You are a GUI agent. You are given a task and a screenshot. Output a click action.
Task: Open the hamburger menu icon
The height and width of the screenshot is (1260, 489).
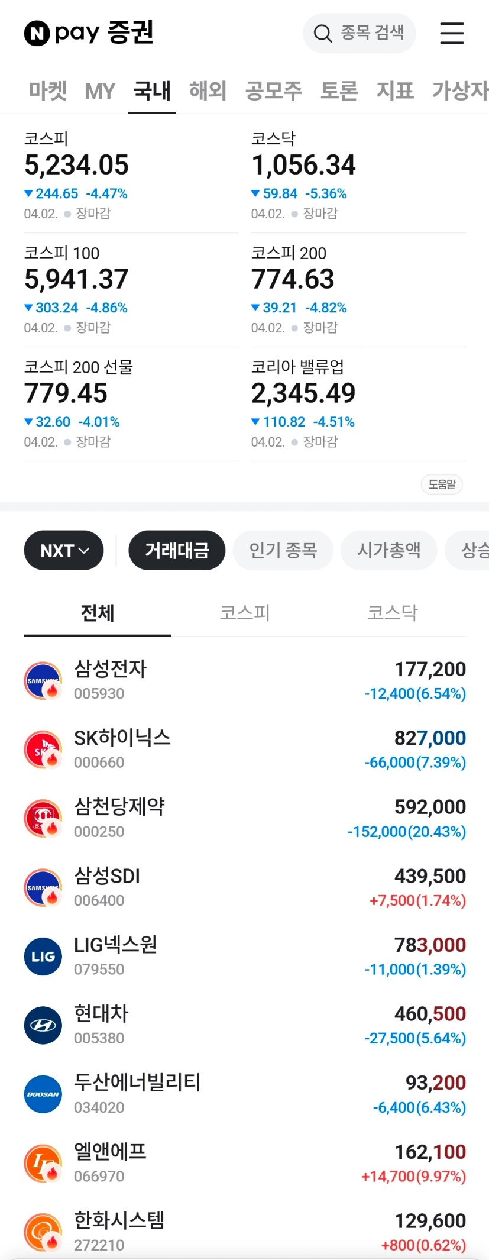point(452,33)
